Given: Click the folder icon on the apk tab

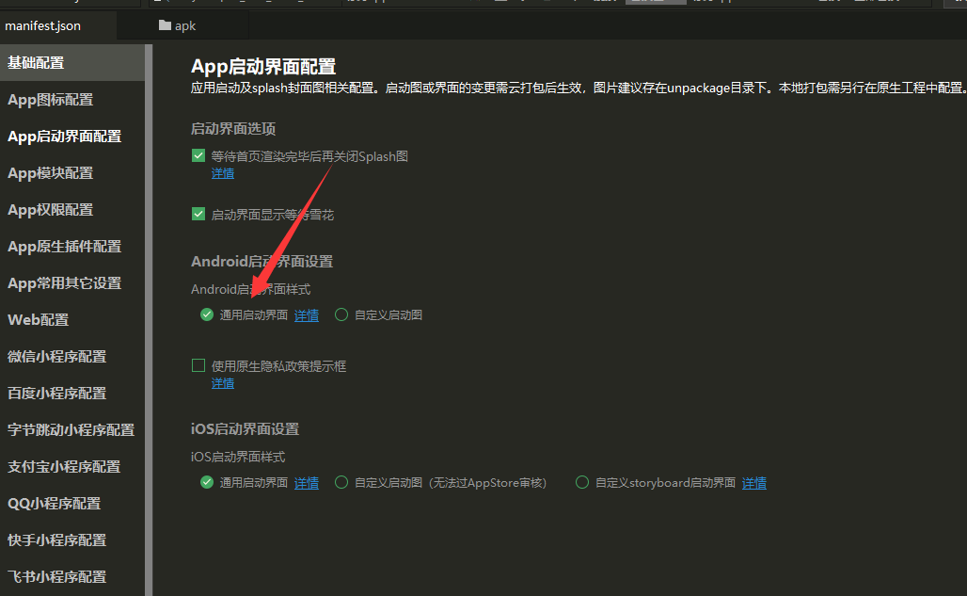Looking at the screenshot, I should [164, 25].
